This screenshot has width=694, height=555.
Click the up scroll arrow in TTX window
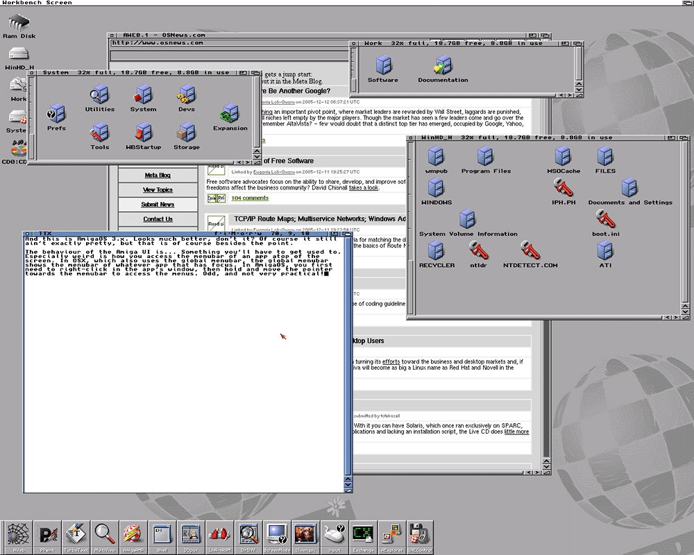tap(348, 479)
